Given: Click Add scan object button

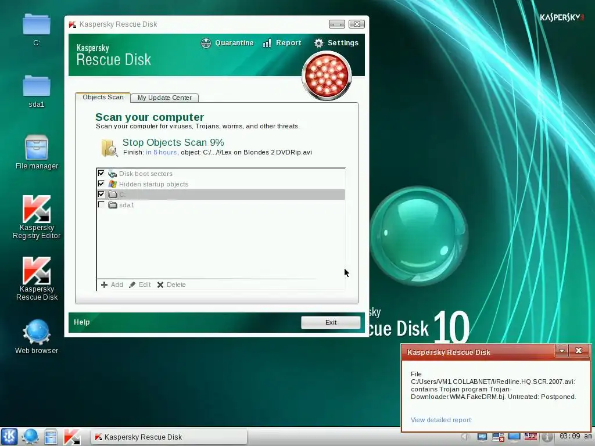Looking at the screenshot, I should point(112,285).
